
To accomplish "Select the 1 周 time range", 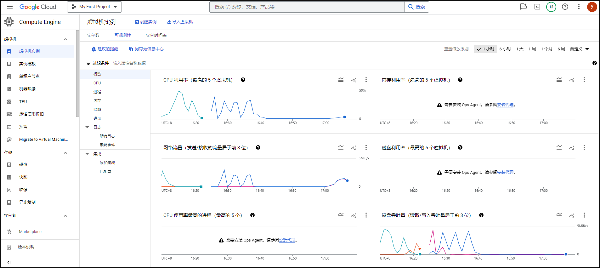I will 532,49.
